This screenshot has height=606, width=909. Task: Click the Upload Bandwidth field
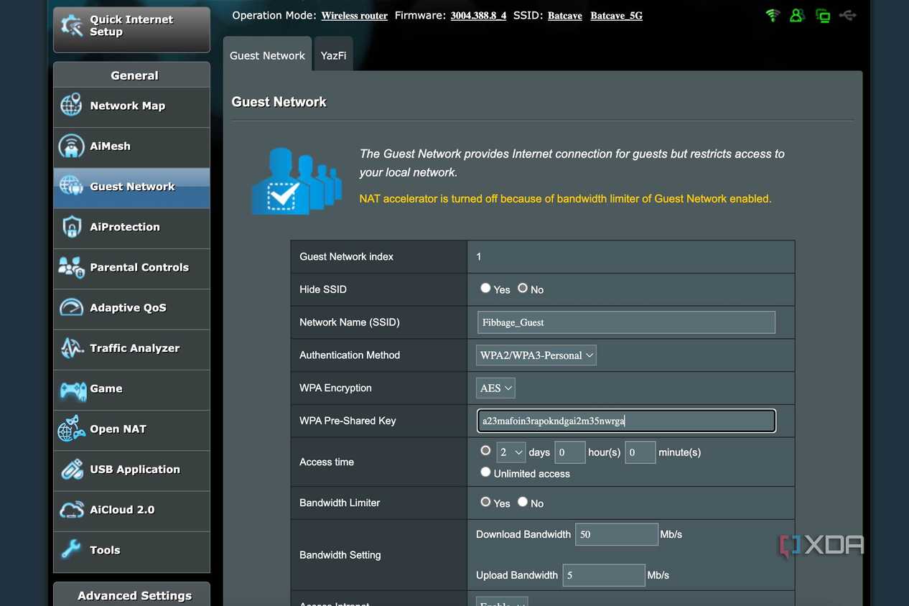pyautogui.click(x=604, y=575)
